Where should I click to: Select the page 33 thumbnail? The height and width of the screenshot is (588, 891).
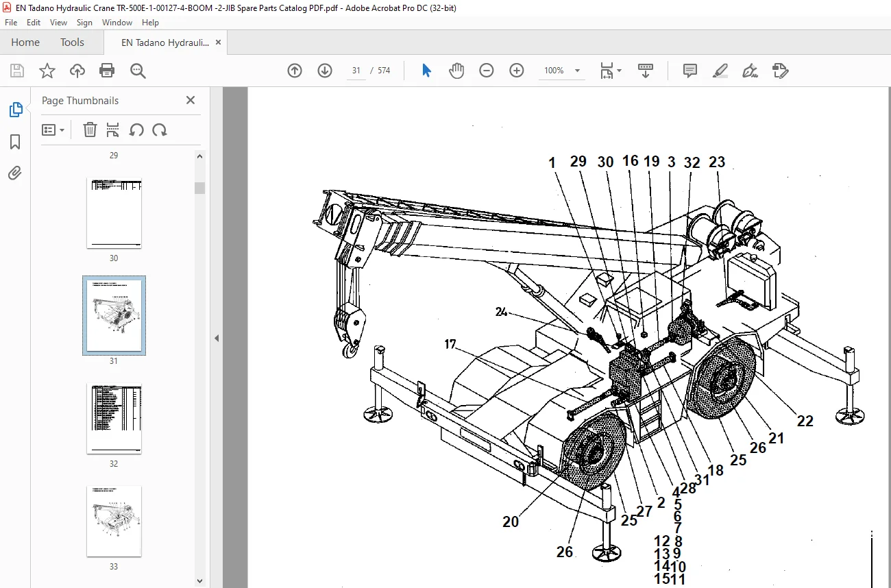pos(114,521)
